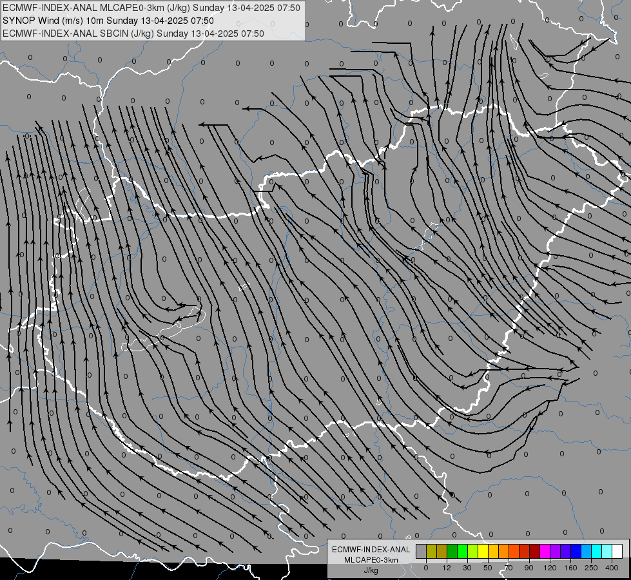This screenshot has height=580, width=631.
Task: Click the 160 value on the legend scale
Action: 570,568
